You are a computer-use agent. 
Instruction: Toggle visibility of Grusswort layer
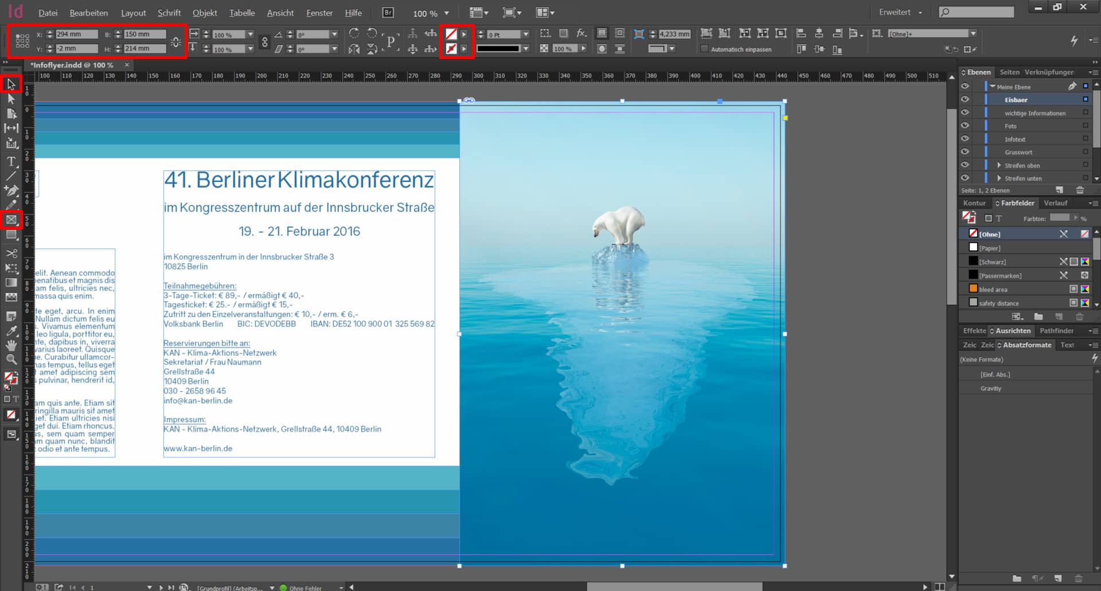coord(965,152)
